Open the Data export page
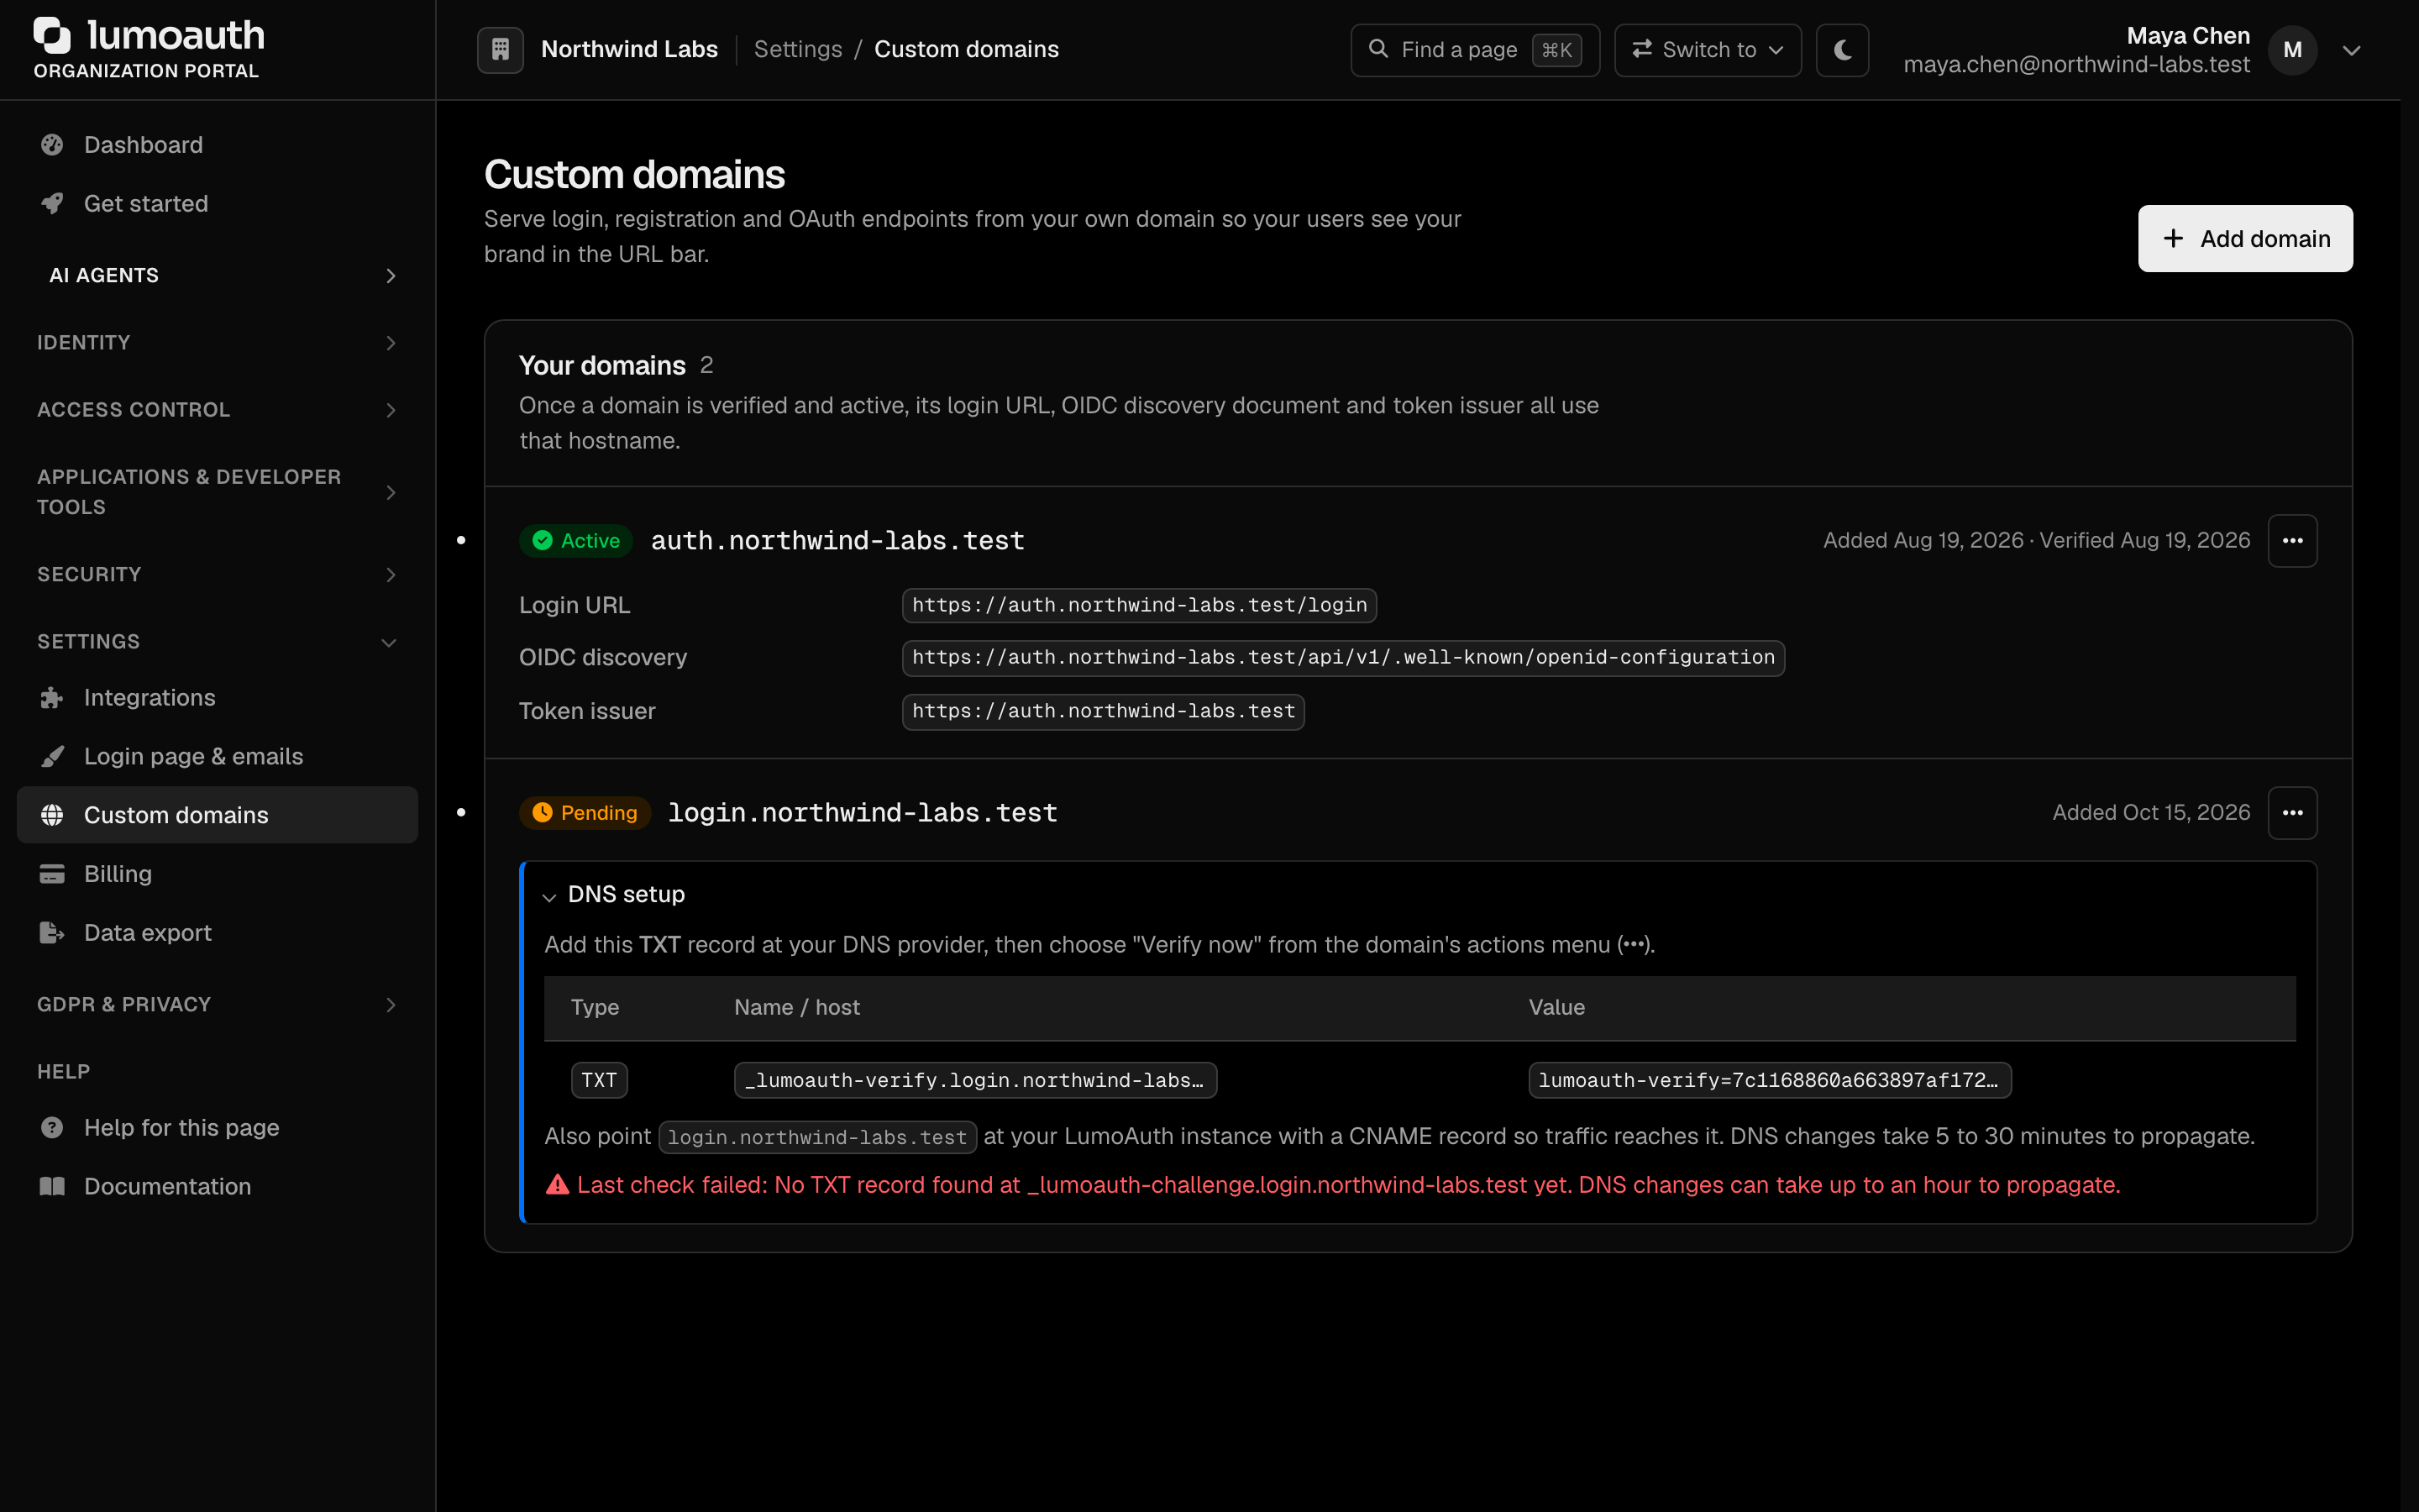The height and width of the screenshot is (1512, 2419). (x=218, y=933)
